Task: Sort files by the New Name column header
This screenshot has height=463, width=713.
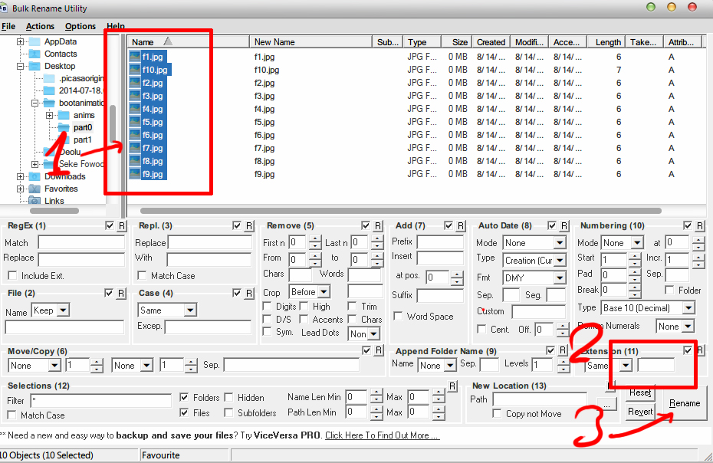Action: tap(310, 42)
